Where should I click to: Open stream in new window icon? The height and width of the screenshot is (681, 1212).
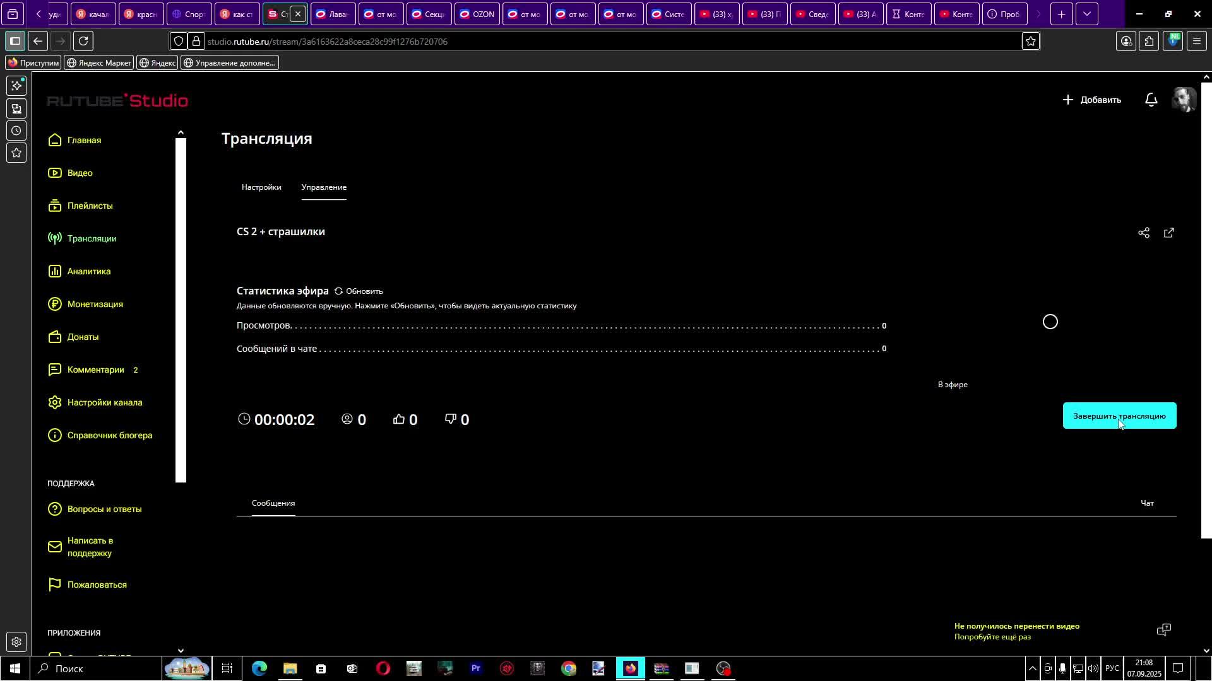[1168, 233]
